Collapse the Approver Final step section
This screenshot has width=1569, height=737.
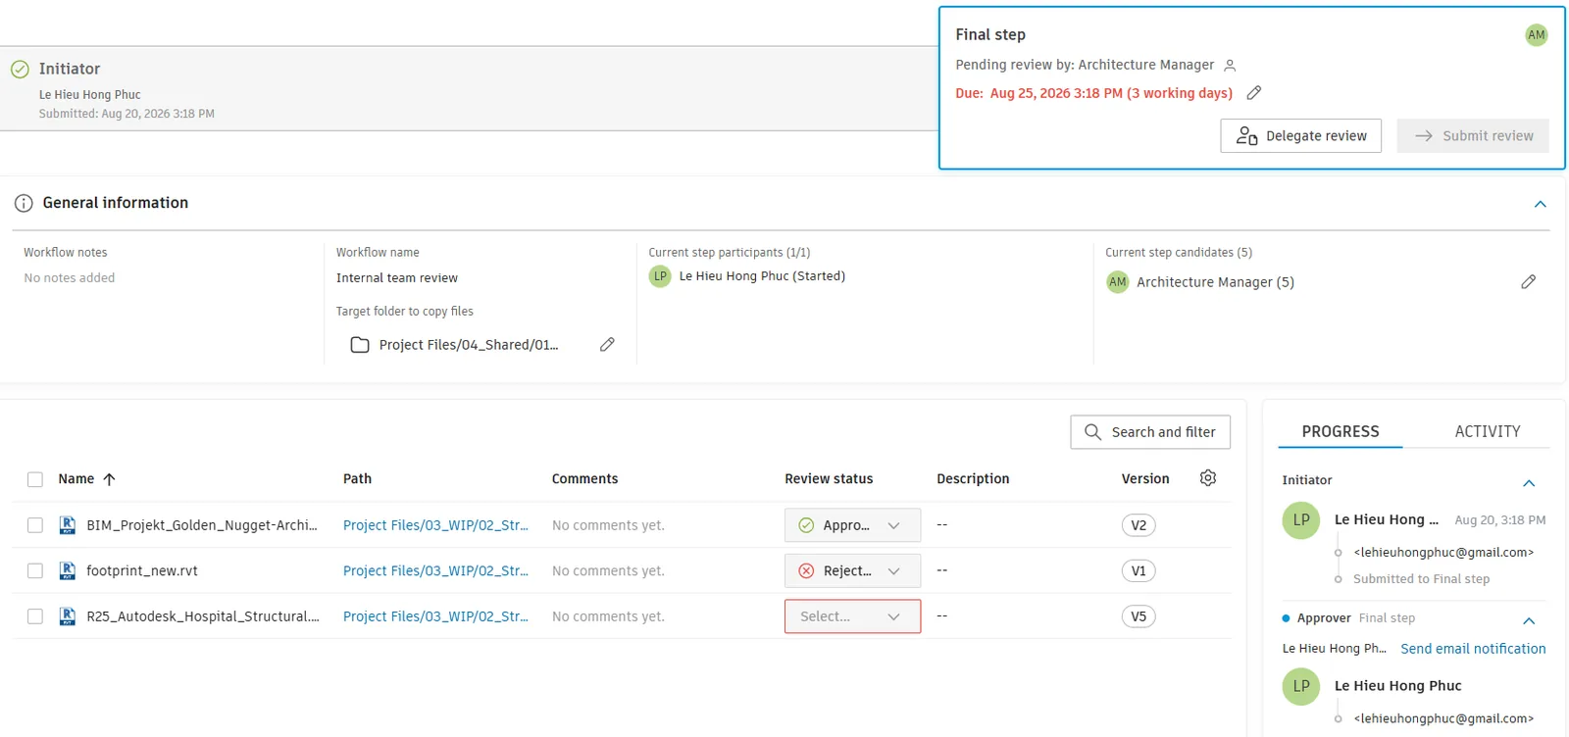pyautogui.click(x=1529, y=620)
